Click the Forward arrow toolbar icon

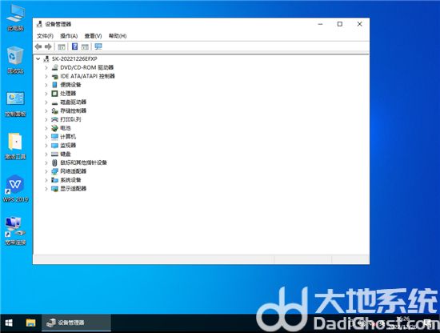48,46
